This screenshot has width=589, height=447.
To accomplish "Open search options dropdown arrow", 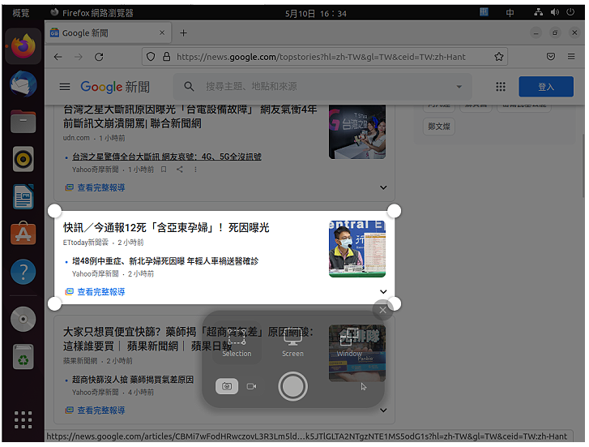I will pos(459,87).
